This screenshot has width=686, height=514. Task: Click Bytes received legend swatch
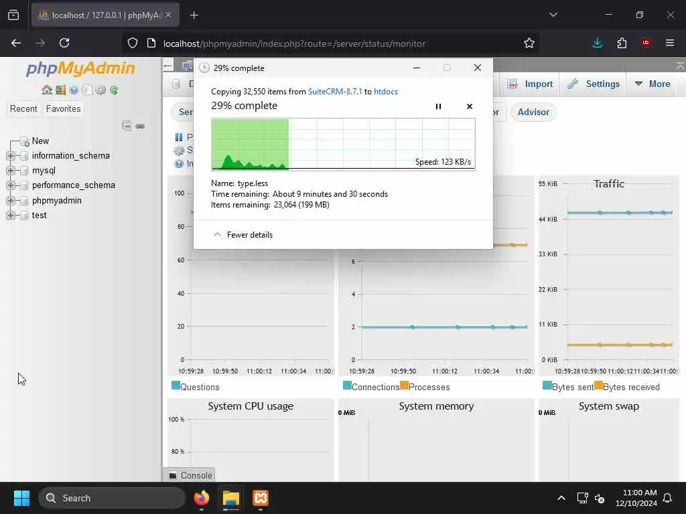pos(598,385)
